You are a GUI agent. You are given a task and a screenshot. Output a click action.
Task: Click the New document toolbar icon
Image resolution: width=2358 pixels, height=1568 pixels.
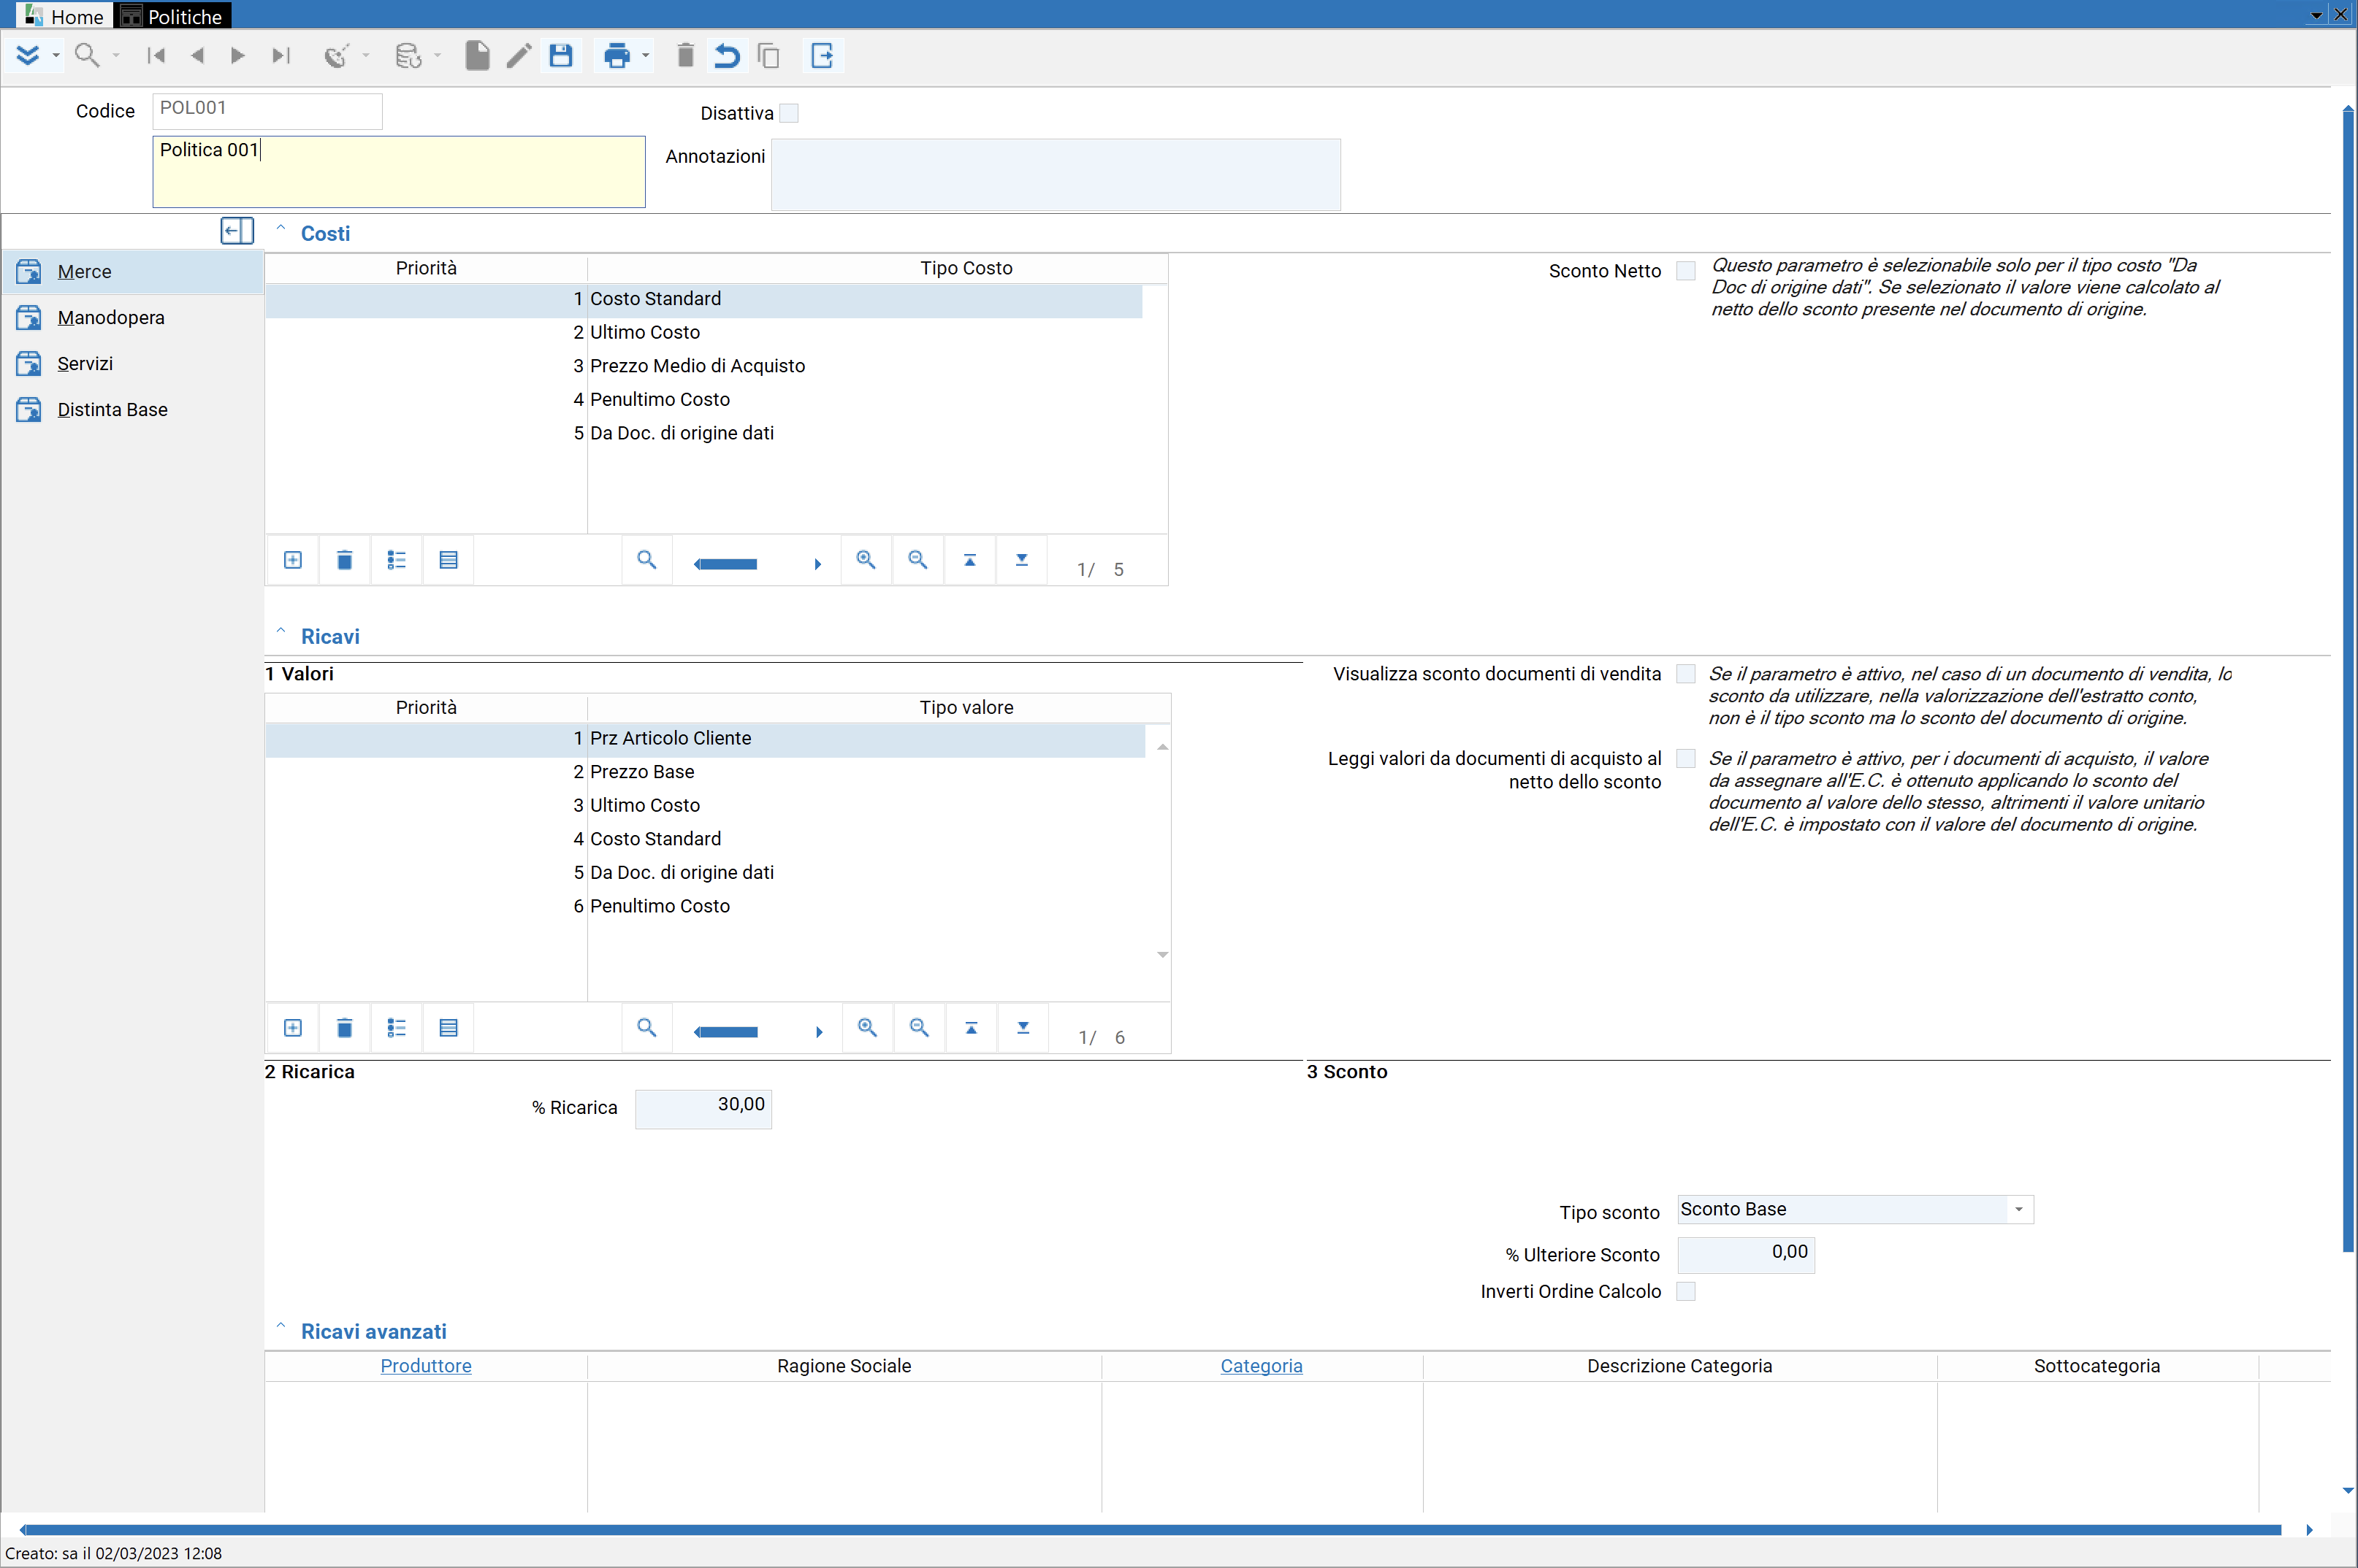pyautogui.click(x=477, y=56)
